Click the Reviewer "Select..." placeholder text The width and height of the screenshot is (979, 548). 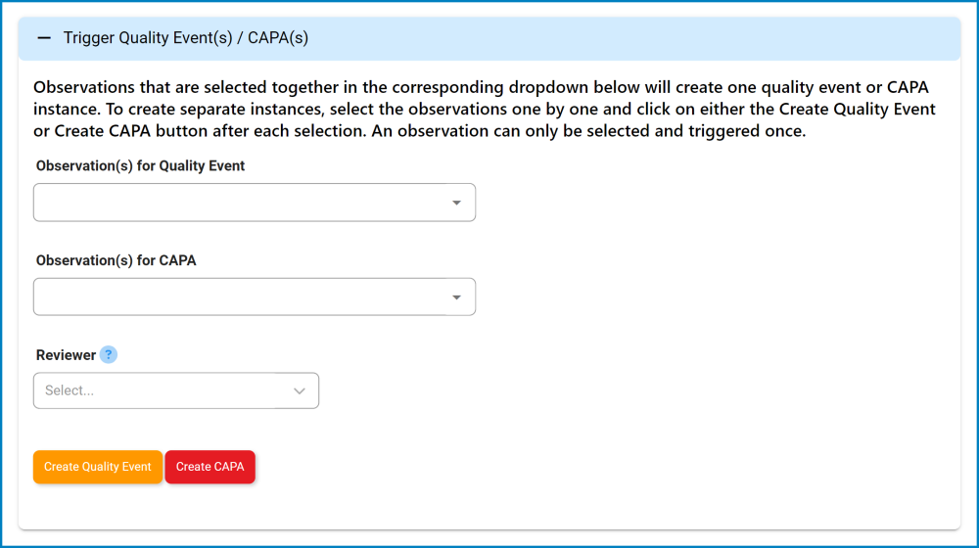pos(70,390)
